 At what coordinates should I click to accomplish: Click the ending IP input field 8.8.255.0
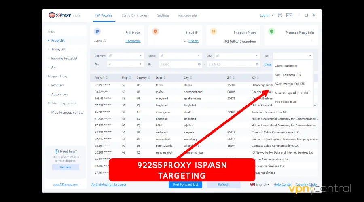point(233,64)
